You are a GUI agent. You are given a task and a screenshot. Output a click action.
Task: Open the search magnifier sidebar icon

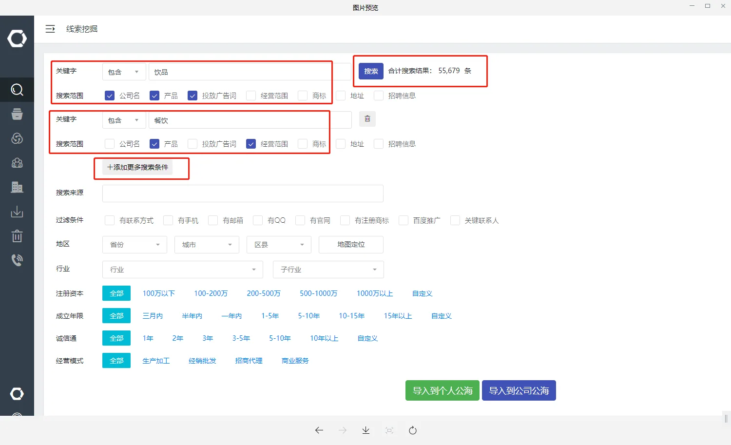click(17, 90)
